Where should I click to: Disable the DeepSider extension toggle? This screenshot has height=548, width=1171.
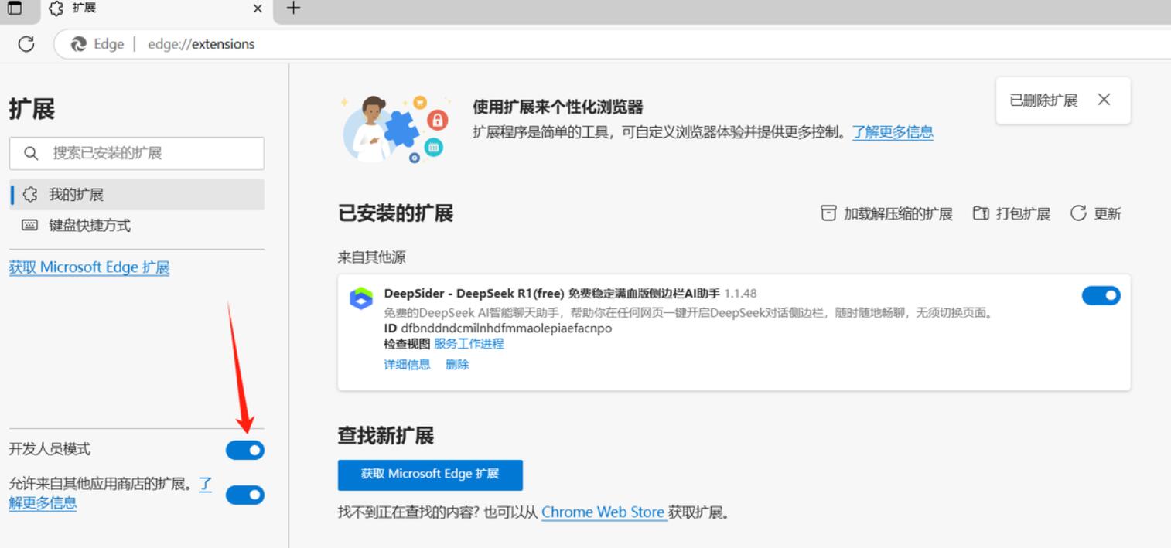tap(1101, 295)
